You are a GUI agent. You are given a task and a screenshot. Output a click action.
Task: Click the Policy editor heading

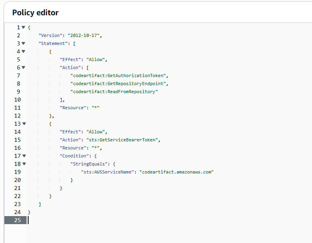(x=35, y=12)
